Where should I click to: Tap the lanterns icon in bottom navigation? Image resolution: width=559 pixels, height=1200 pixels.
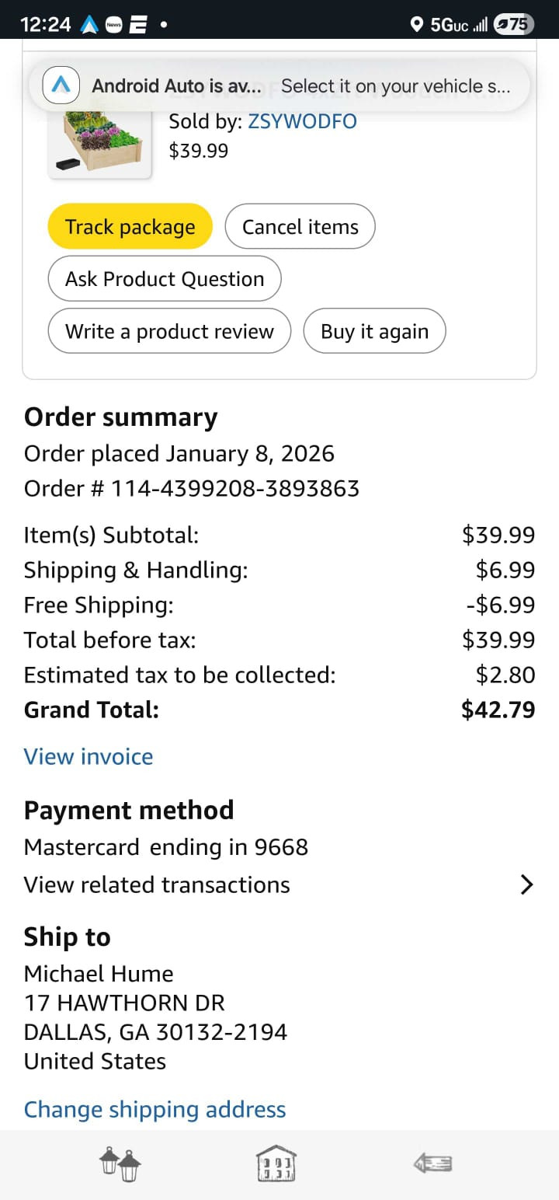120,1165
